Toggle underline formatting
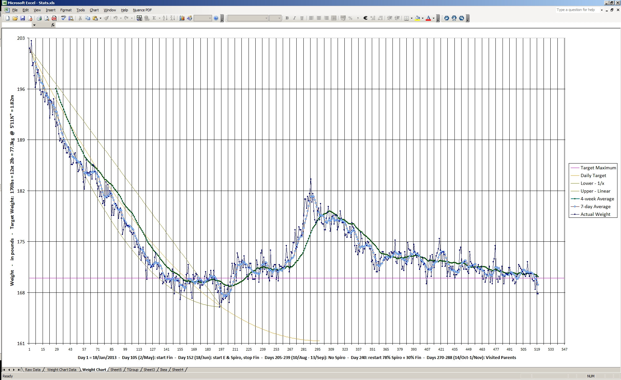Screen dimensions: 621x380 tap(302, 18)
